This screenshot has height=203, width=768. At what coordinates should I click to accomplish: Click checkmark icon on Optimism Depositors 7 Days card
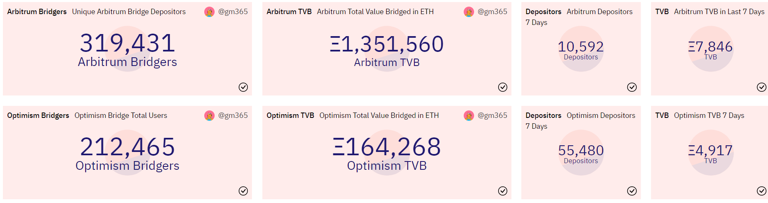tap(632, 191)
